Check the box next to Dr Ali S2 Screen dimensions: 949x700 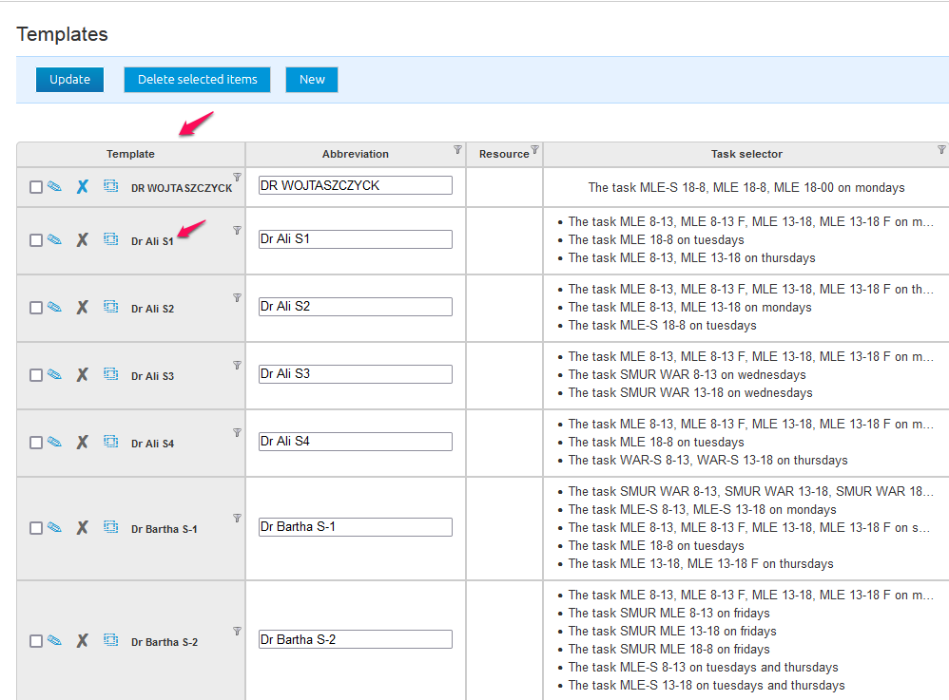[36, 308]
